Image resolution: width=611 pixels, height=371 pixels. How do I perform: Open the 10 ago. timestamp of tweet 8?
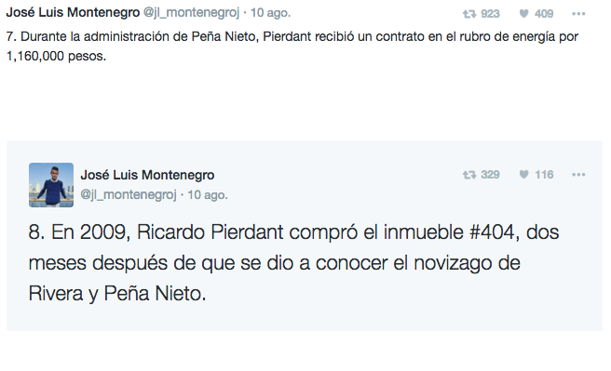click(x=208, y=194)
